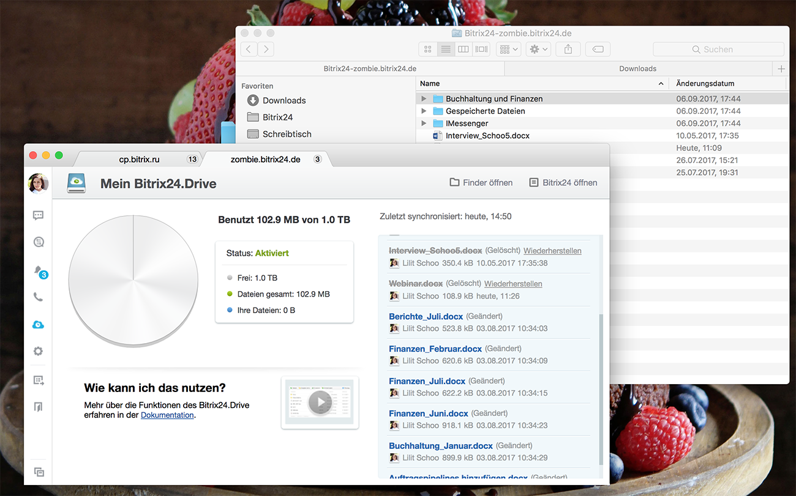Select the blue Bitrix24.Drive cloud icon

pos(38,325)
